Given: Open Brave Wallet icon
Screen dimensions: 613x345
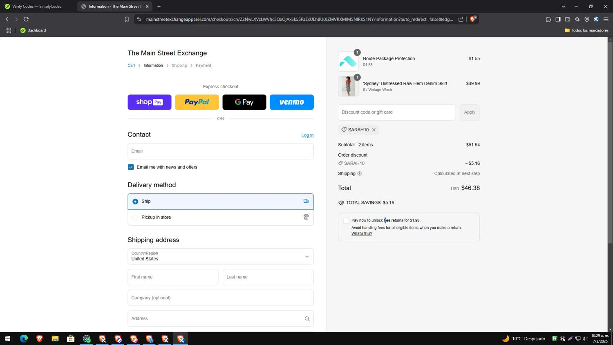Looking at the screenshot, I should [x=568, y=19].
